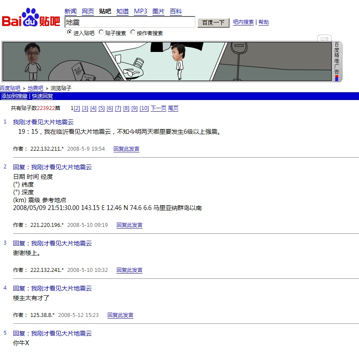Image resolution: width=359 pixels, height=352 pixels.
Task: Click the post count 223922
Action: (x=46, y=108)
